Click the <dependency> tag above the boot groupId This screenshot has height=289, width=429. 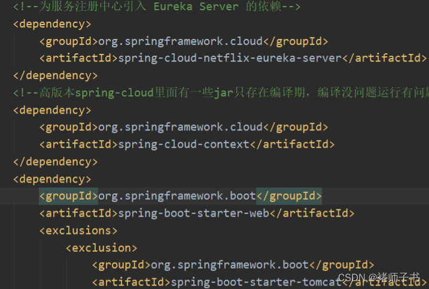52,180
